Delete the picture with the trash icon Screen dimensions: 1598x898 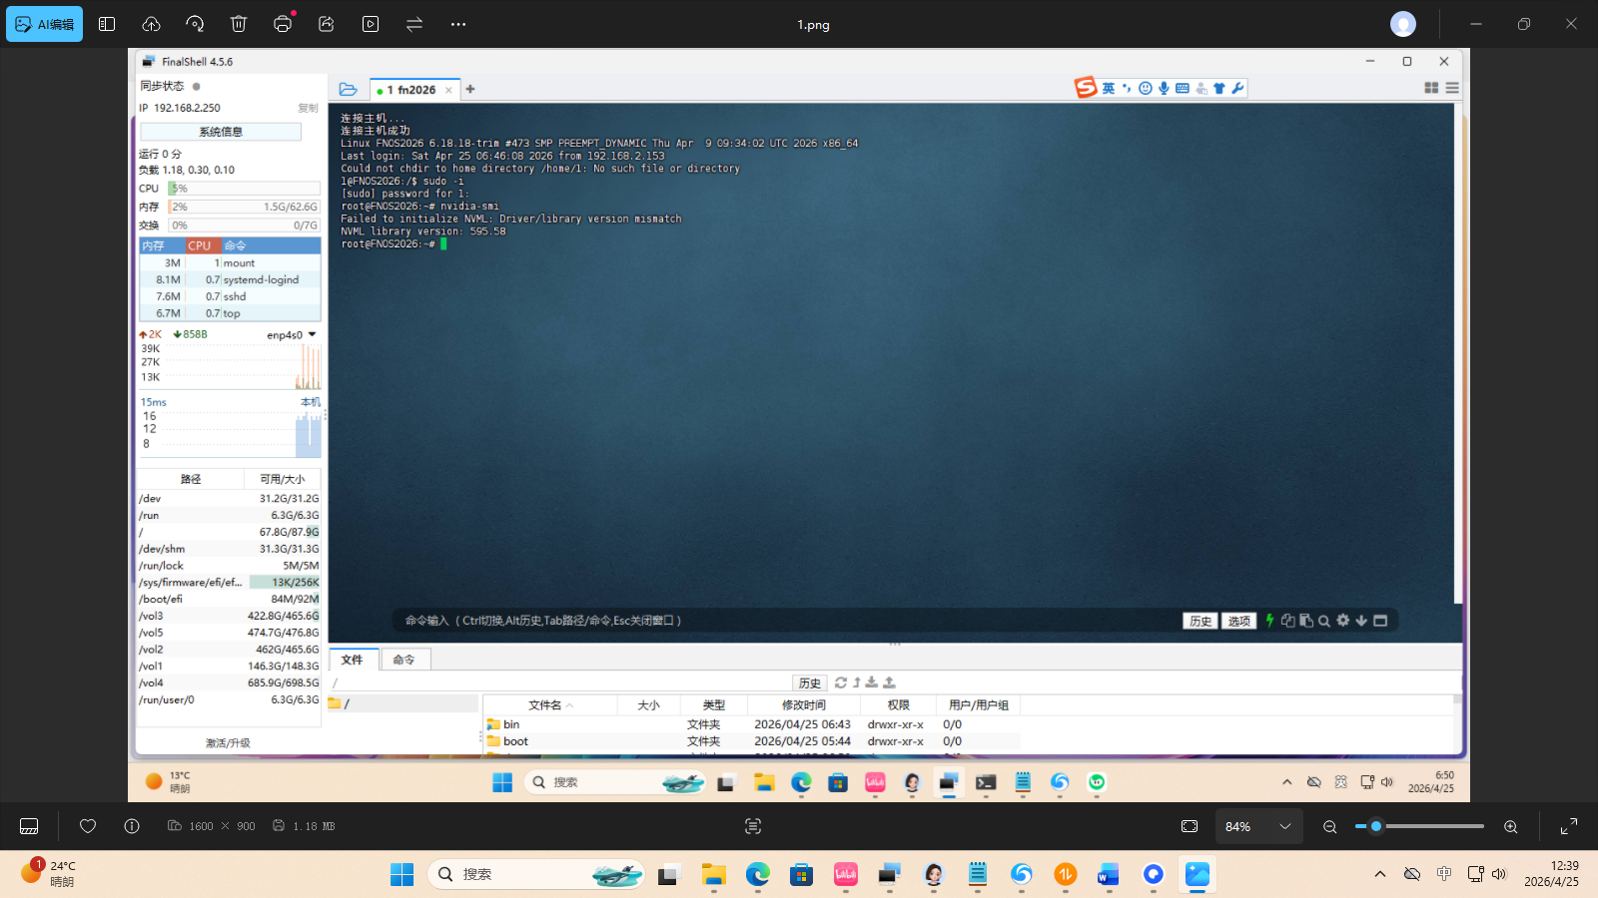pos(238,24)
